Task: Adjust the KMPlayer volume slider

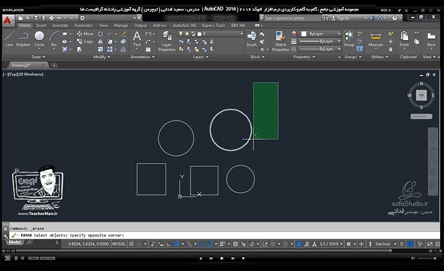Action: [427, 258]
